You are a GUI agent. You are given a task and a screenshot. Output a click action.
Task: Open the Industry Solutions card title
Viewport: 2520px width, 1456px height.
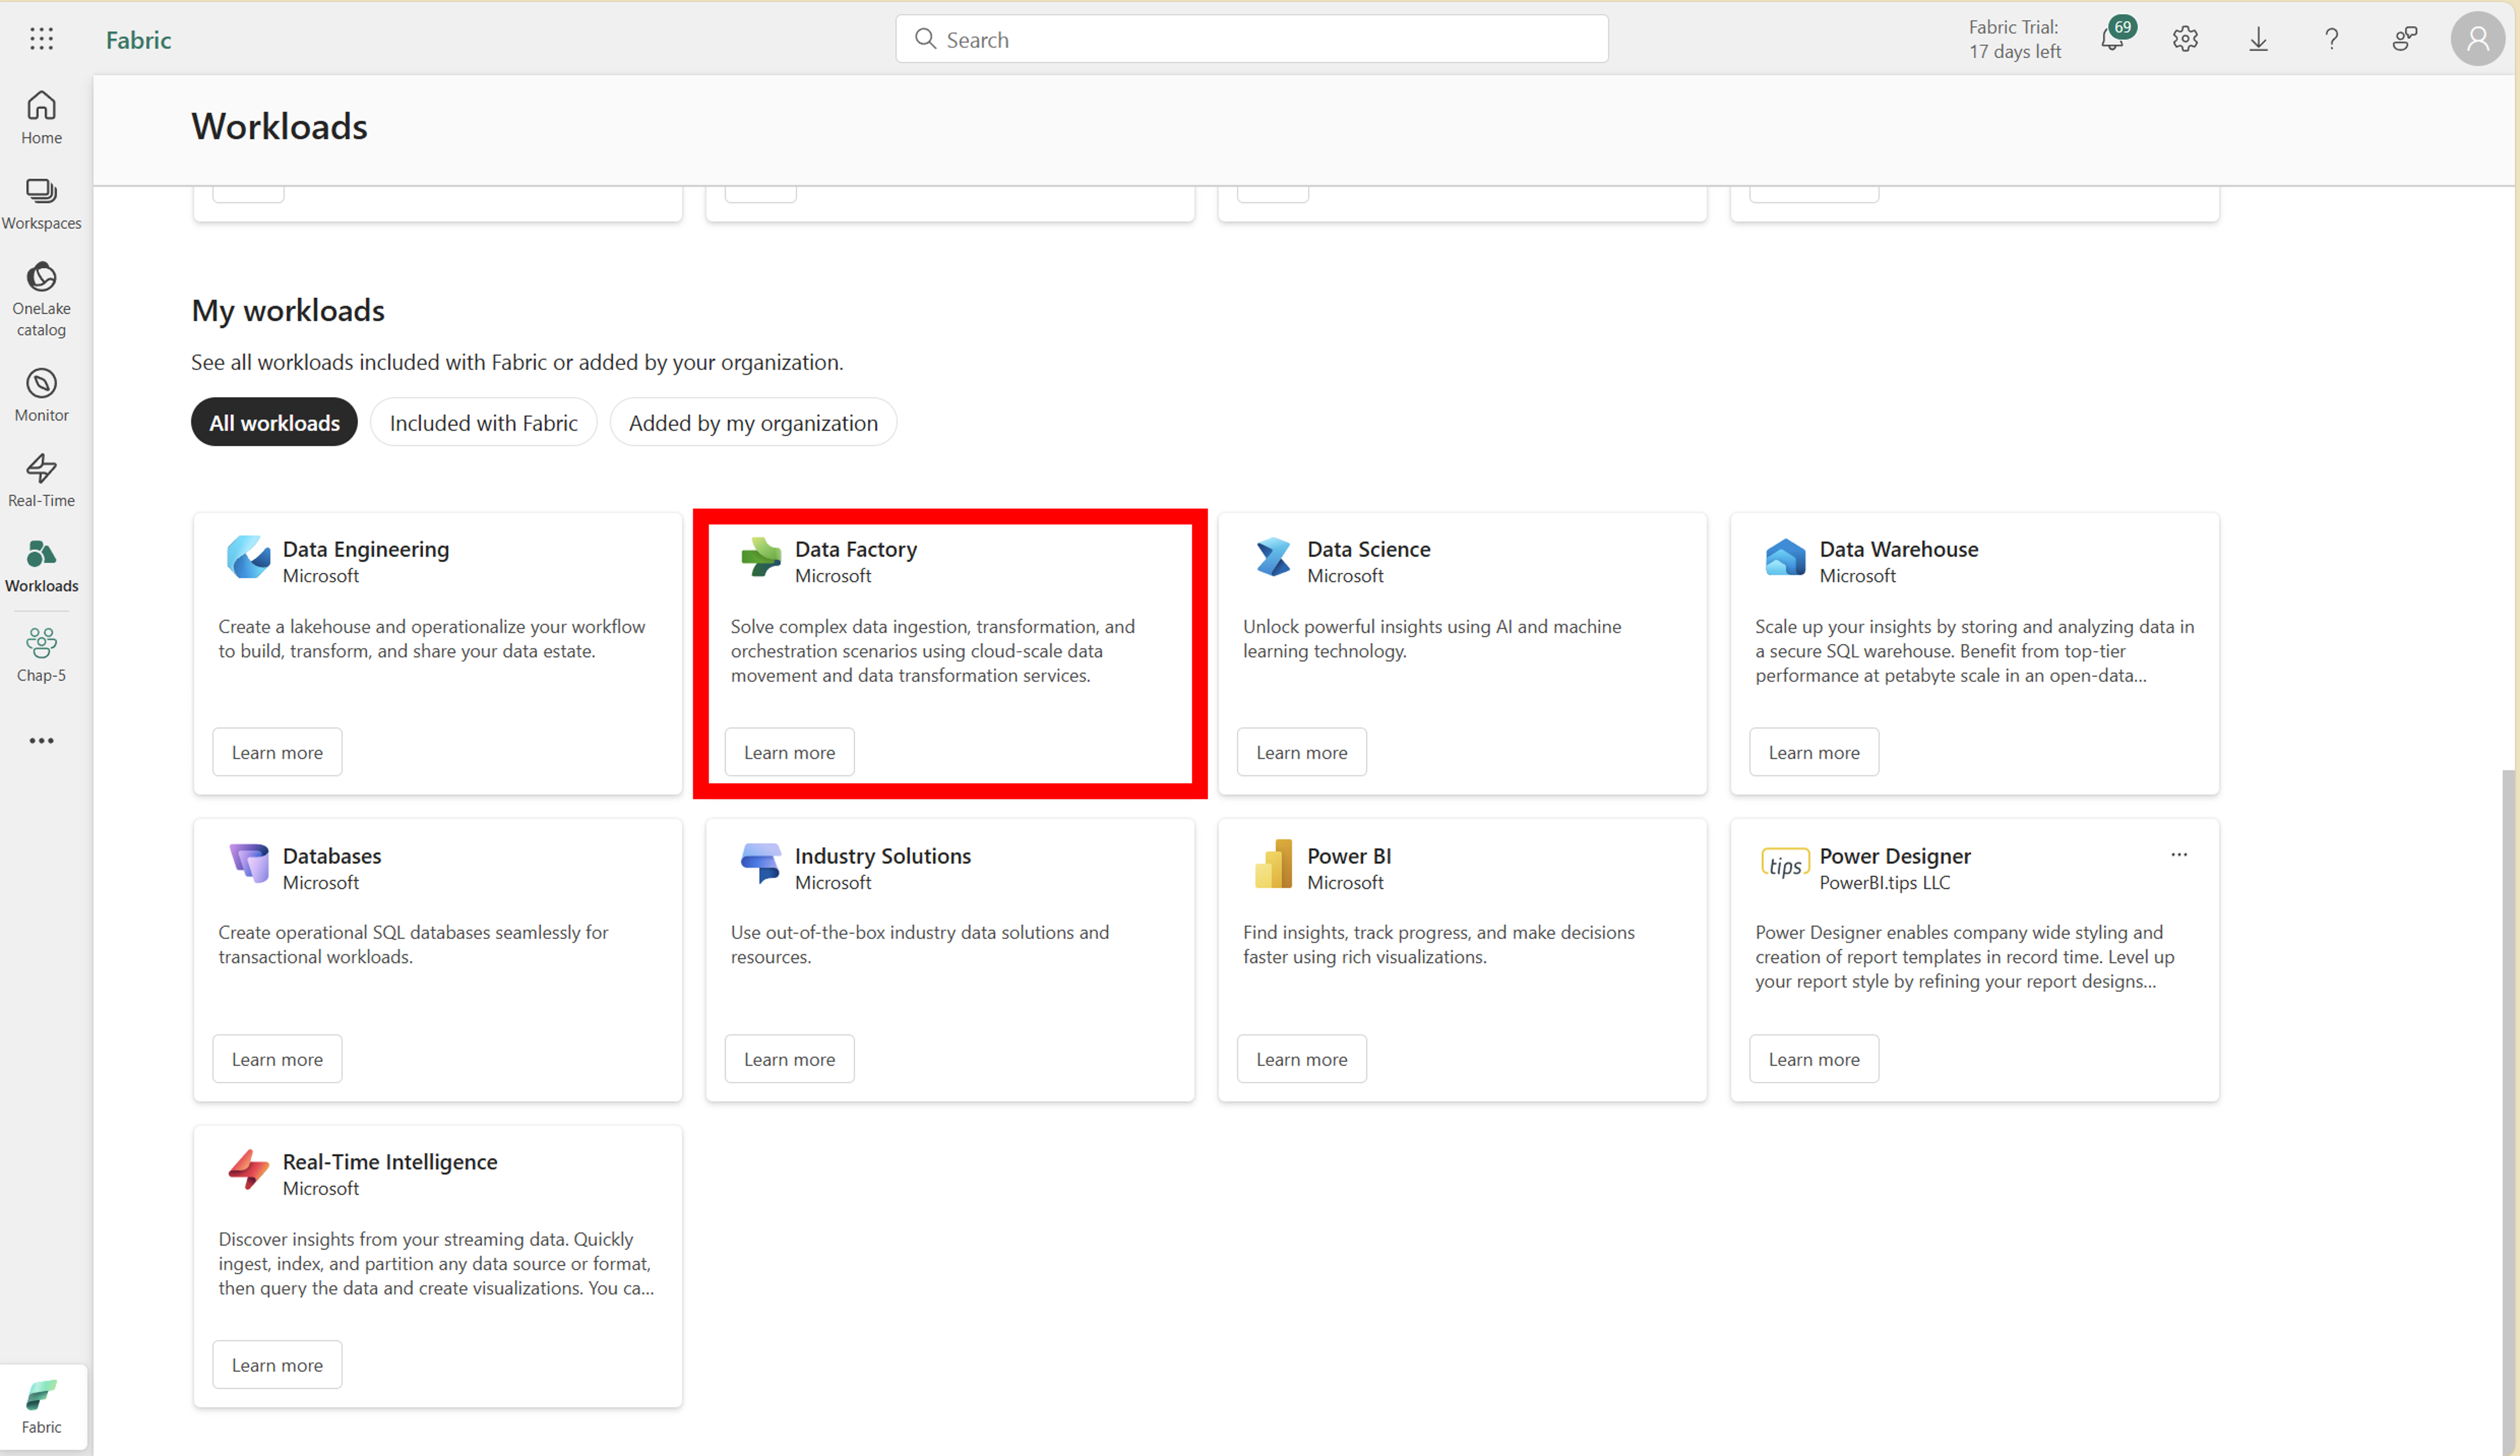coord(883,857)
